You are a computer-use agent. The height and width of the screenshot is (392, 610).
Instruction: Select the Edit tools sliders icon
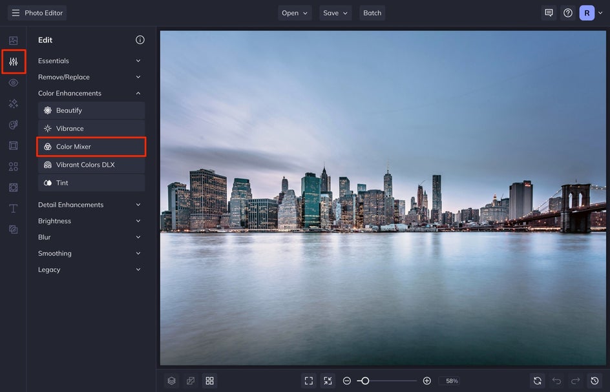pyautogui.click(x=13, y=61)
